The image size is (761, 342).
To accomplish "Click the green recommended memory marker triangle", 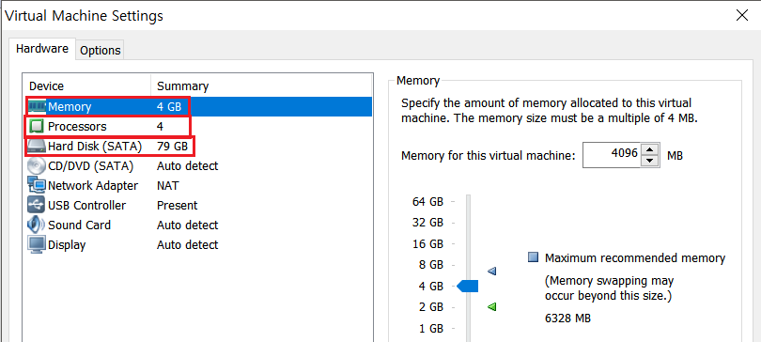I will (491, 306).
